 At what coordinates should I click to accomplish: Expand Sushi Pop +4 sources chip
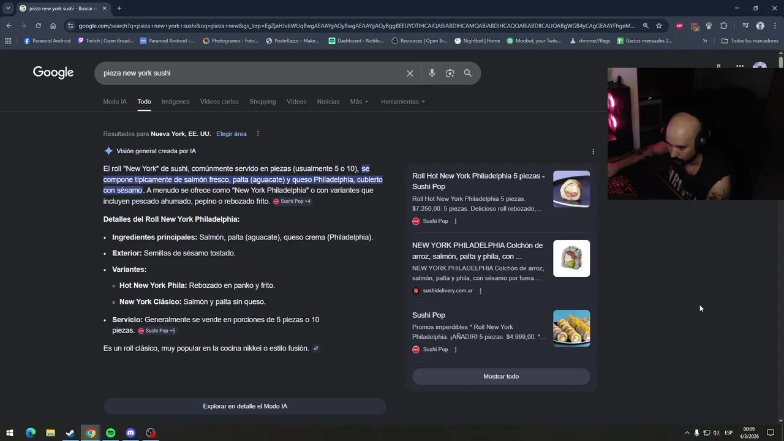click(x=292, y=202)
